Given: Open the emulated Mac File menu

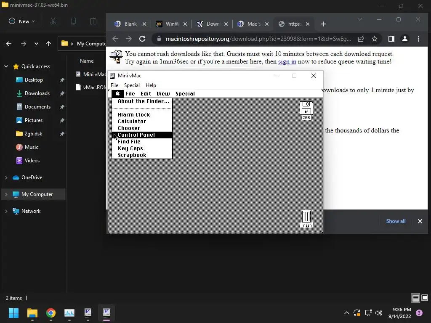Looking at the screenshot, I should click(x=130, y=94).
